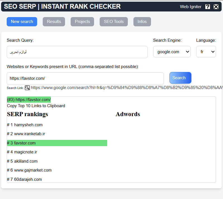The width and height of the screenshot is (223, 199).
Task: Select ranking # 7 60darajeh.com
Action: (24, 179)
